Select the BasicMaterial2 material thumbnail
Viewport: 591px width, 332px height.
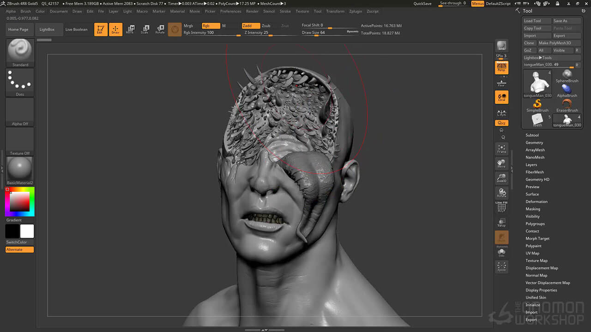[x=20, y=169]
